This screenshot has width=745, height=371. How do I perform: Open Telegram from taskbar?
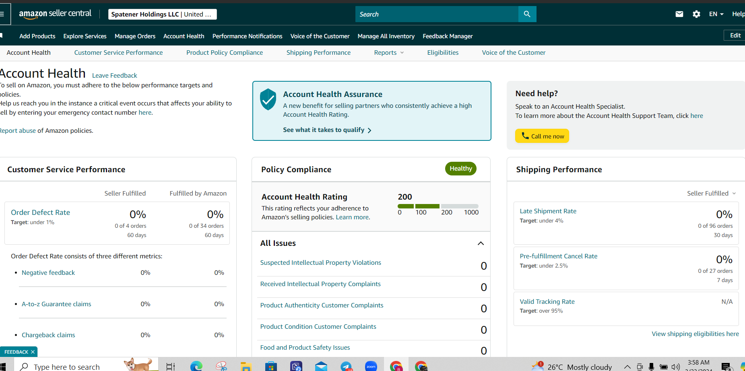[x=347, y=366]
